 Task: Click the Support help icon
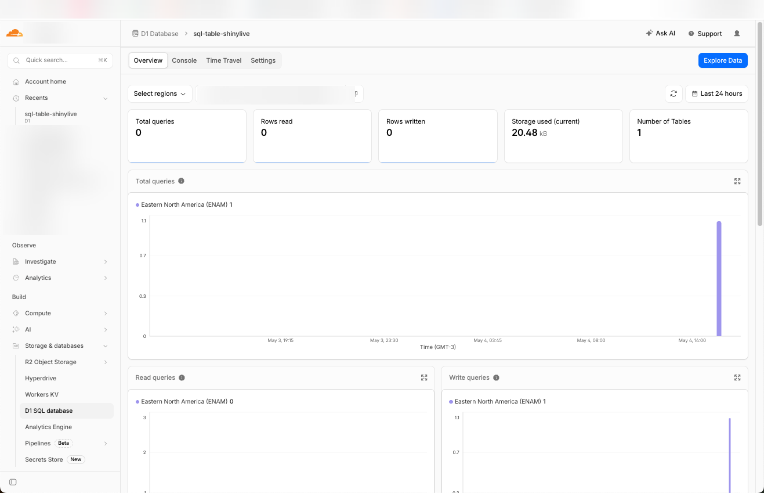691,34
